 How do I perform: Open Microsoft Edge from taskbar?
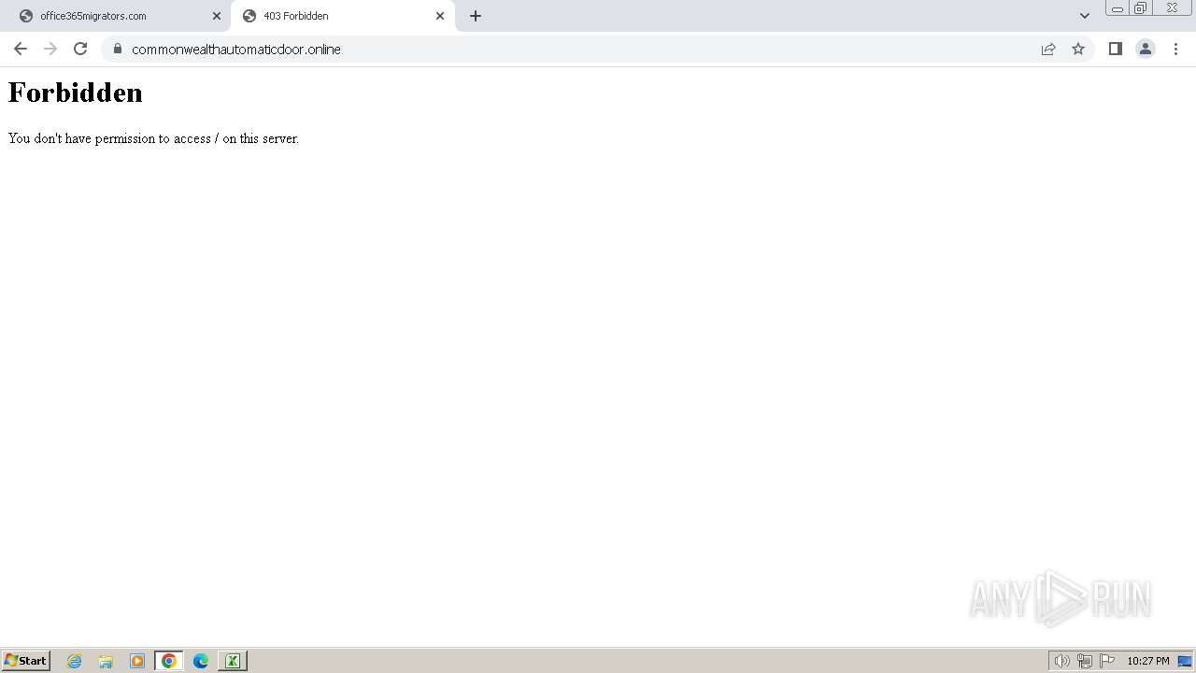tap(201, 661)
